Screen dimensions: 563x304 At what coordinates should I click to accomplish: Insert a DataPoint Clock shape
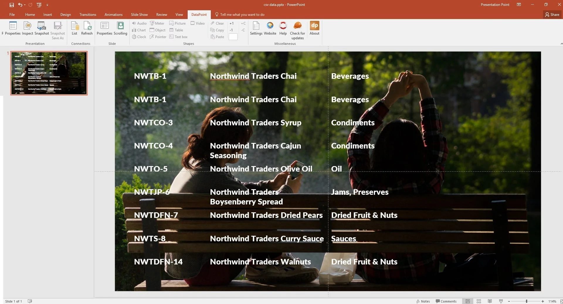(139, 37)
